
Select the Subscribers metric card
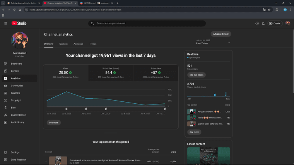[x=156, y=73]
